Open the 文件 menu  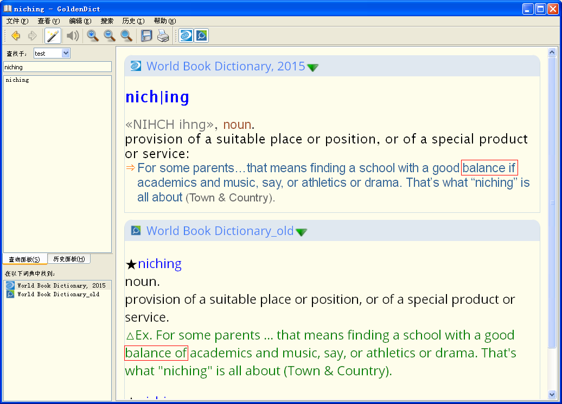point(17,21)
